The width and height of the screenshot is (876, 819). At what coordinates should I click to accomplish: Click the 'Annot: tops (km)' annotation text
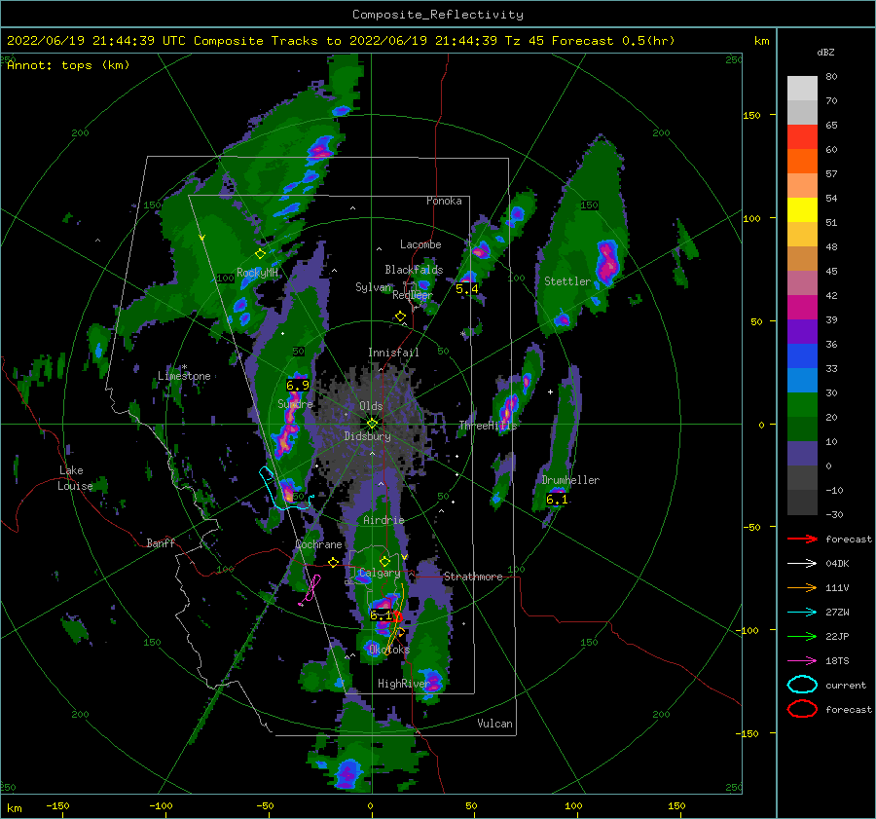(x=68, y=65)
